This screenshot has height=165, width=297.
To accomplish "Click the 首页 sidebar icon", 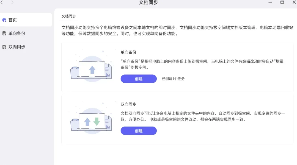I will click(4, 20).
